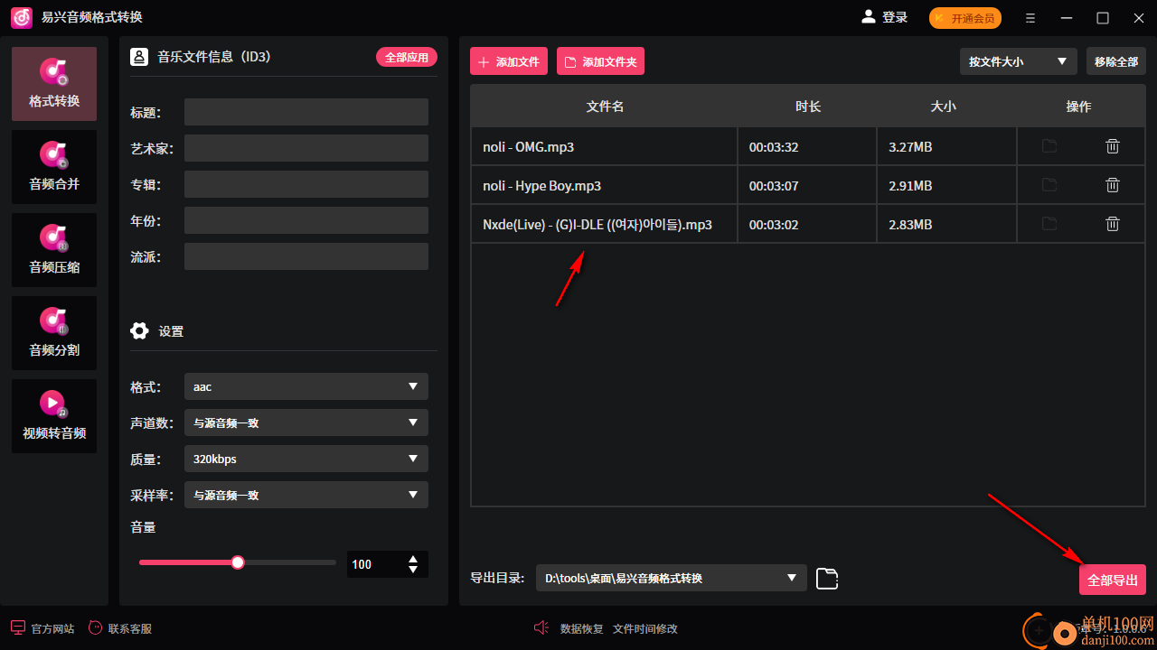Click the 联系客服 headset icon
1157x650 pixels.
coord(96,627)
